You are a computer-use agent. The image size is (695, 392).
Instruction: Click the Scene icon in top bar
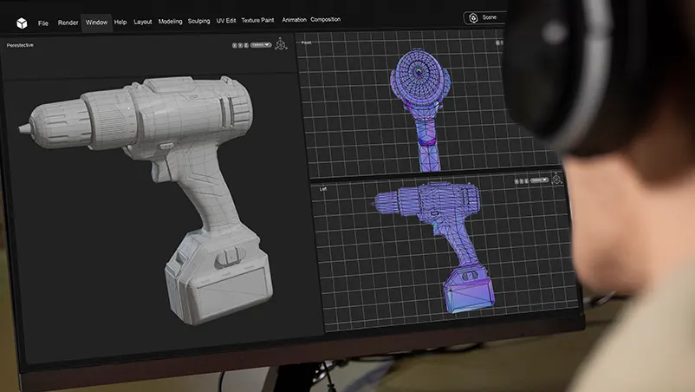[x=473, y=17]
